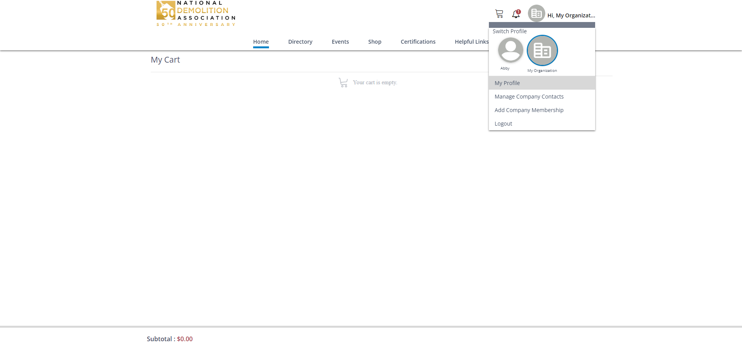Log out via the Logout option

[x=503, y=124]
